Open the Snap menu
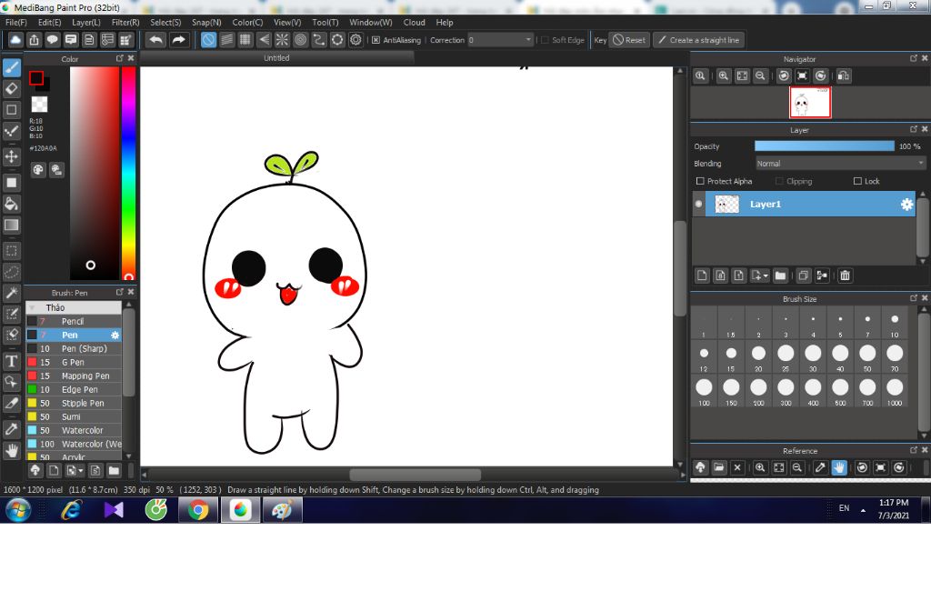 click(x=206, y=23)
